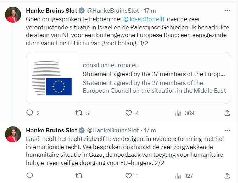Click the verified badge on the first tweet
Viewport: 238px width, 183px height.
coord(81,10)
